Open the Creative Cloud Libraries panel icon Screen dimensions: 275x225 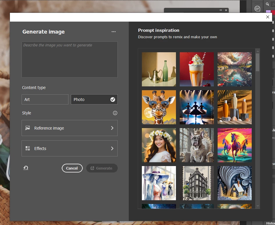257,8
